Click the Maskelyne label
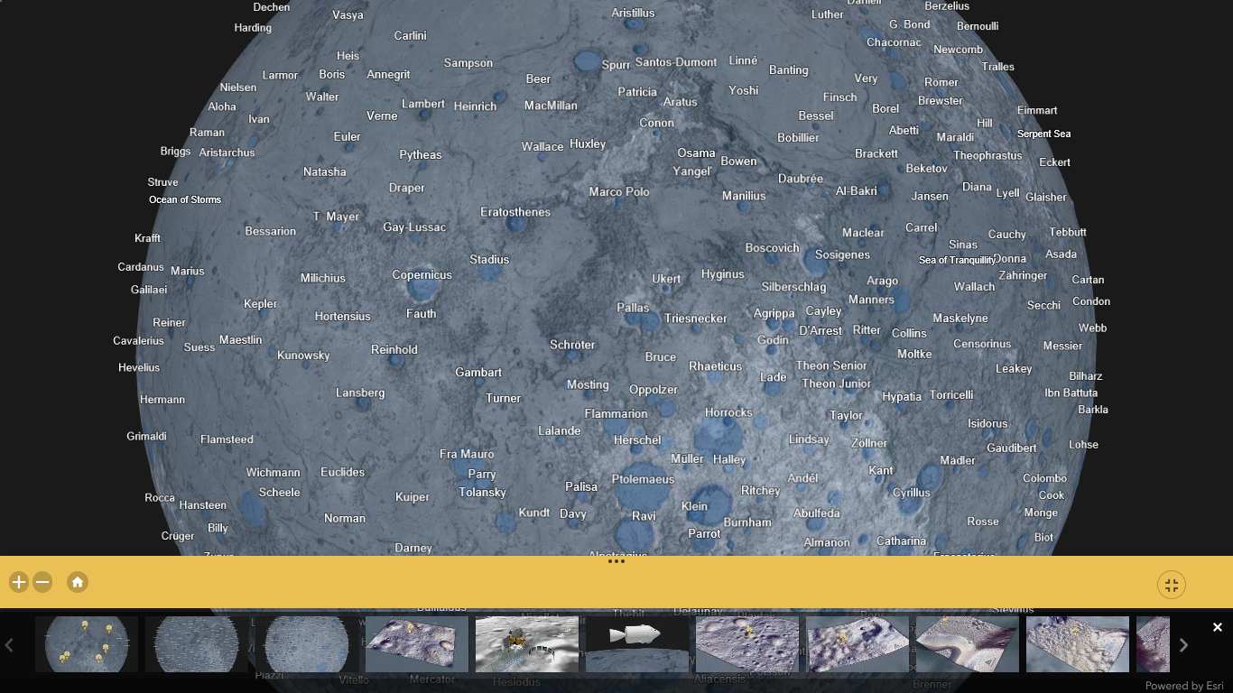Viewport: 1233px width, 693px height. point(960,319)
